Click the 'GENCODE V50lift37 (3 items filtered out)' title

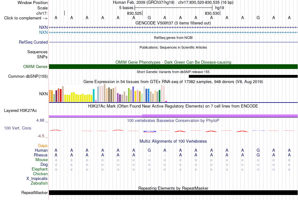(x=173, y=23)
